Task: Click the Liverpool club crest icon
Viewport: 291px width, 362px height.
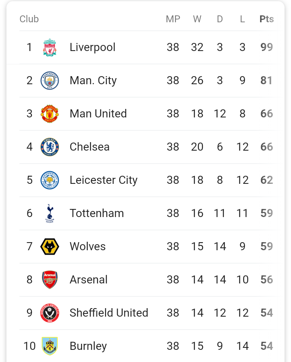Action: [50, 47]
